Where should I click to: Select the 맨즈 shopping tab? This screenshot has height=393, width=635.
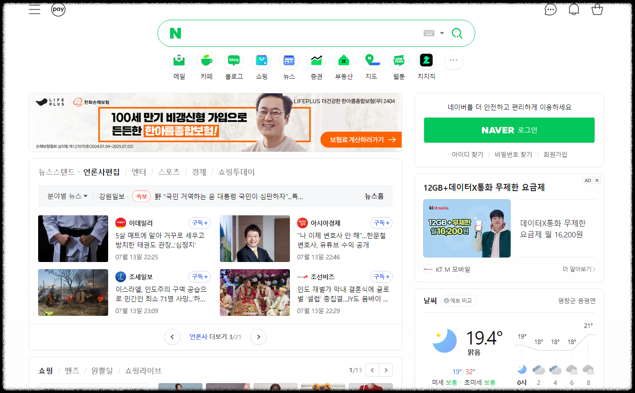pos(72,371)
